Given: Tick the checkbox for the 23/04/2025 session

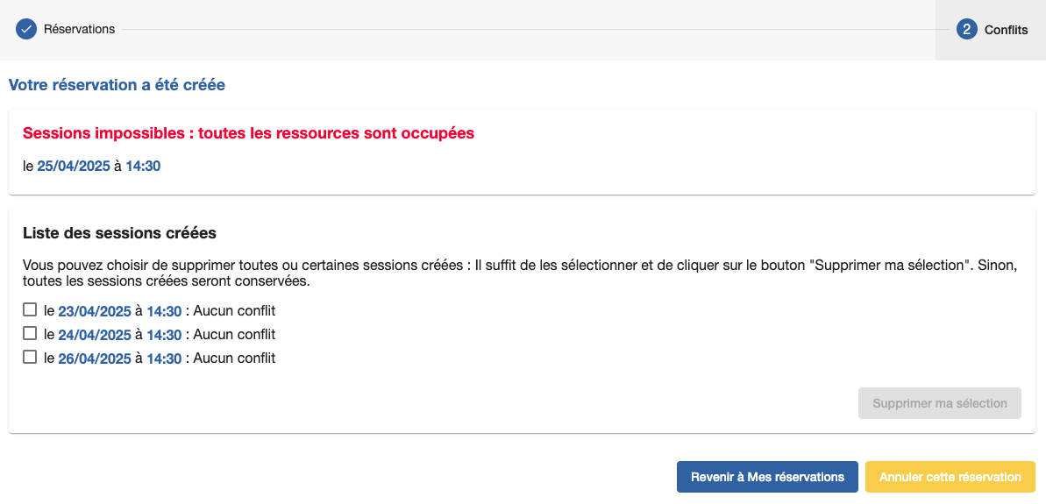Looking at the screenshot, I should (x=30, y=310).
